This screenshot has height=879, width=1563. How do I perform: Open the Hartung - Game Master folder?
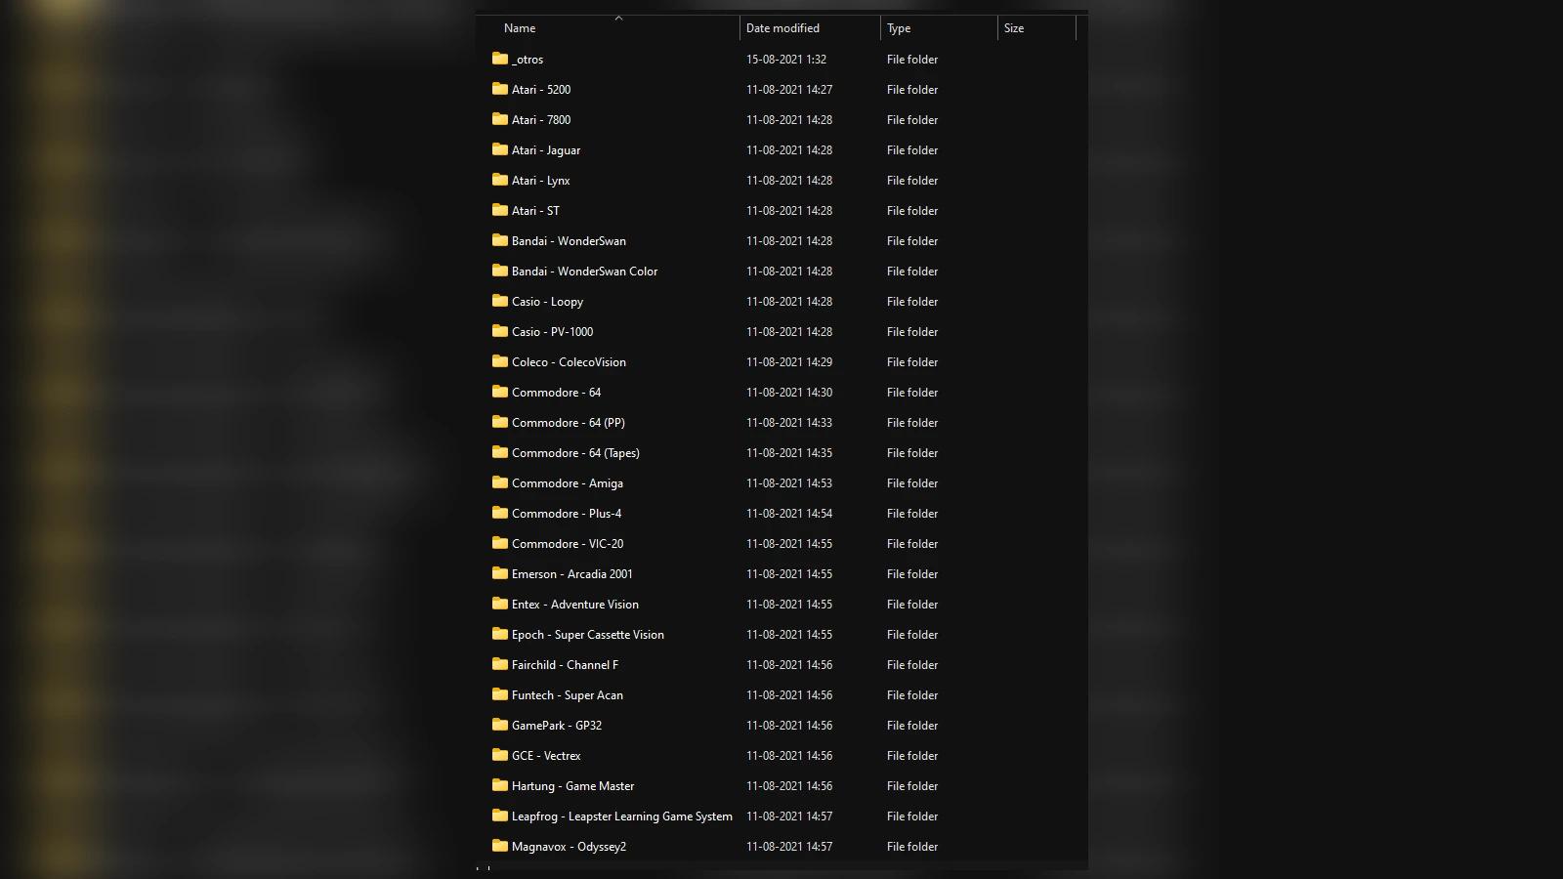coord(572,785)
